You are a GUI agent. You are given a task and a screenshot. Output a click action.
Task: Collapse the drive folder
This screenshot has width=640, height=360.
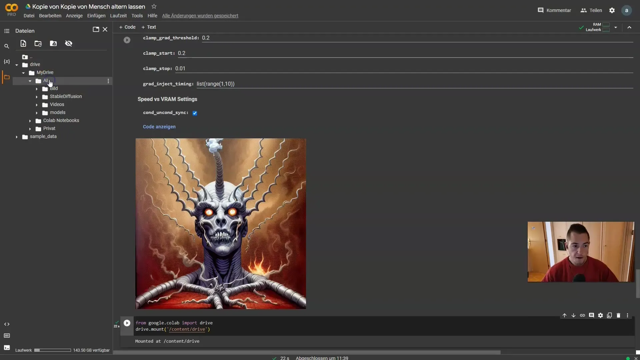coord(17,65)
